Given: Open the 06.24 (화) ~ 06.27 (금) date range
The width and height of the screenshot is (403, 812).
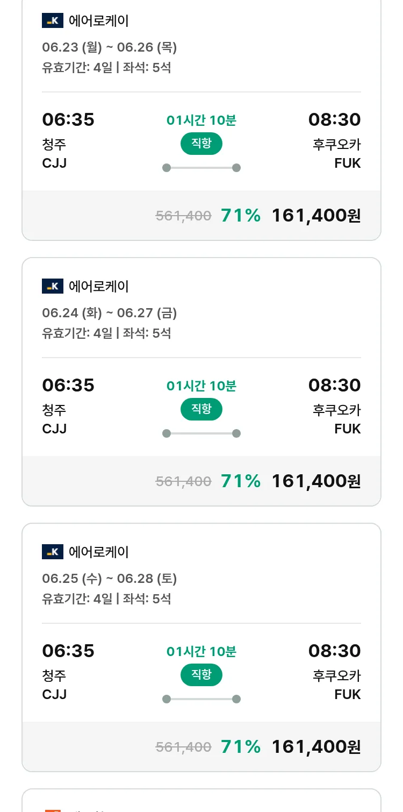Looking at the screenshot, I should (x=110, y=313).
